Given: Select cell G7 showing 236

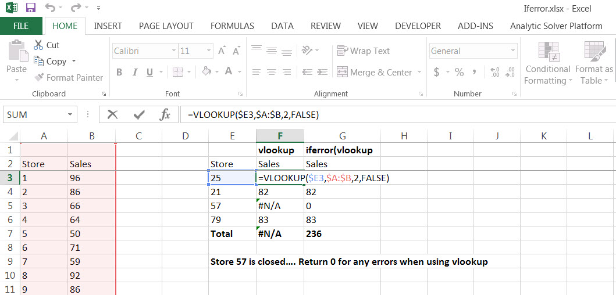Looking at the screenshot, I should click(342, 234).
